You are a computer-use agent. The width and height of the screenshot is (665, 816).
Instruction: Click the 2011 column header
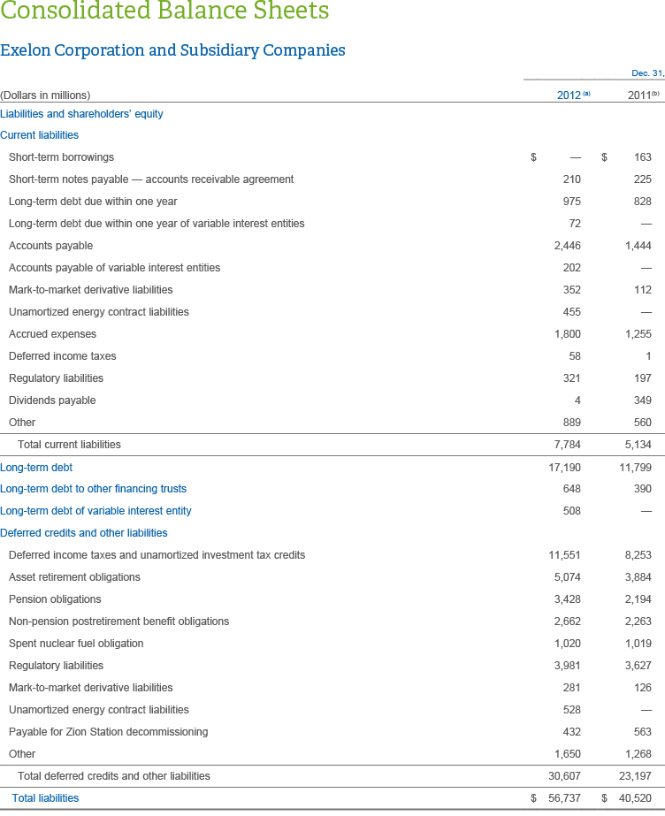tap(639, 95)
